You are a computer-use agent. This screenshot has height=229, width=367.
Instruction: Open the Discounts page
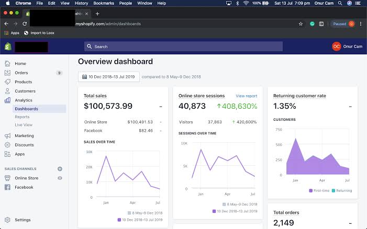[24, 145]
